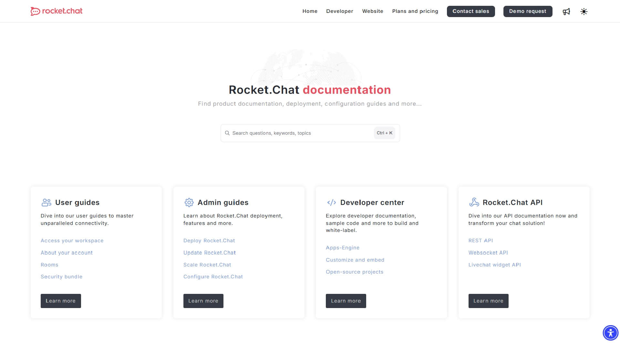The image size is (620, 348).
Task: Focus the documentation search field
Action: point(310,133)
